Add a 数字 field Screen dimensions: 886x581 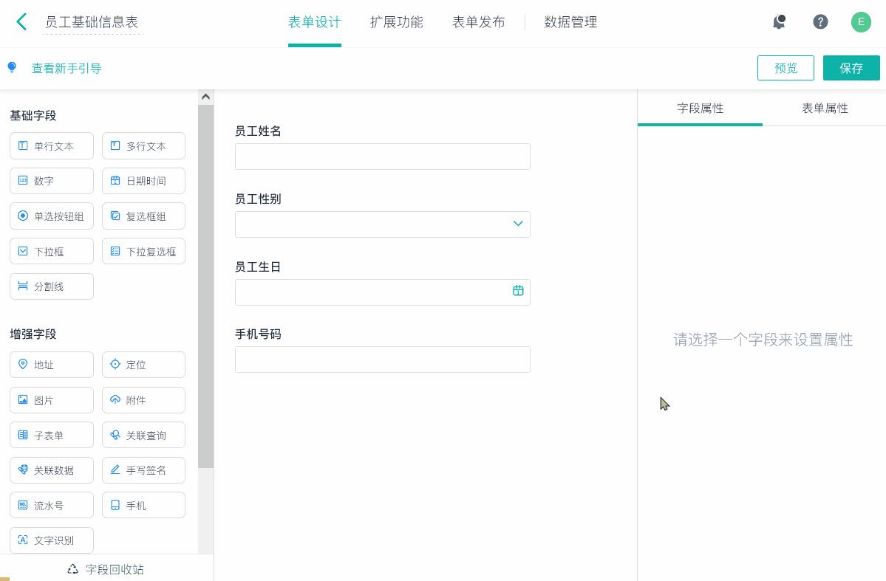click(52, 181)
